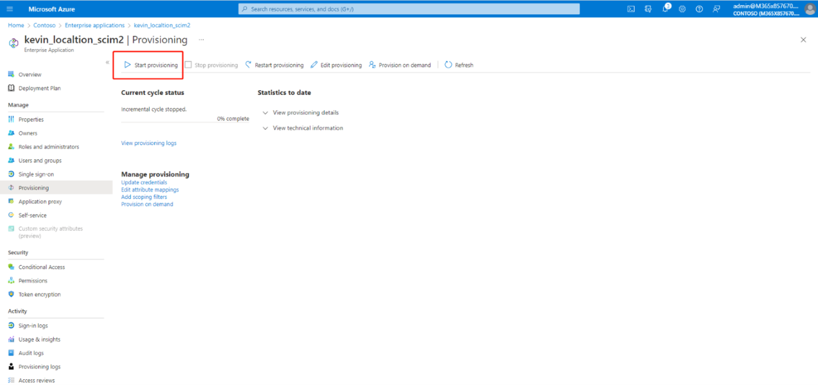Click the Add scoping filters link
This screenshot has height=385, width=818.
pyautogui.click(x=144, y=197)
